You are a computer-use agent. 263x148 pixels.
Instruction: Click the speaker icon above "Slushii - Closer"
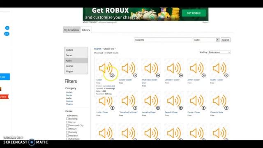coord(219,68)
